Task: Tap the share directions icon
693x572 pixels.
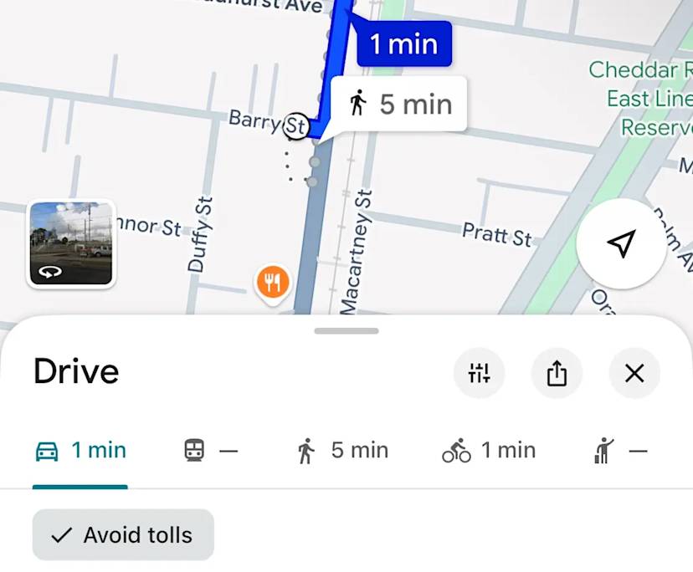Action: [x=557, y=373]
